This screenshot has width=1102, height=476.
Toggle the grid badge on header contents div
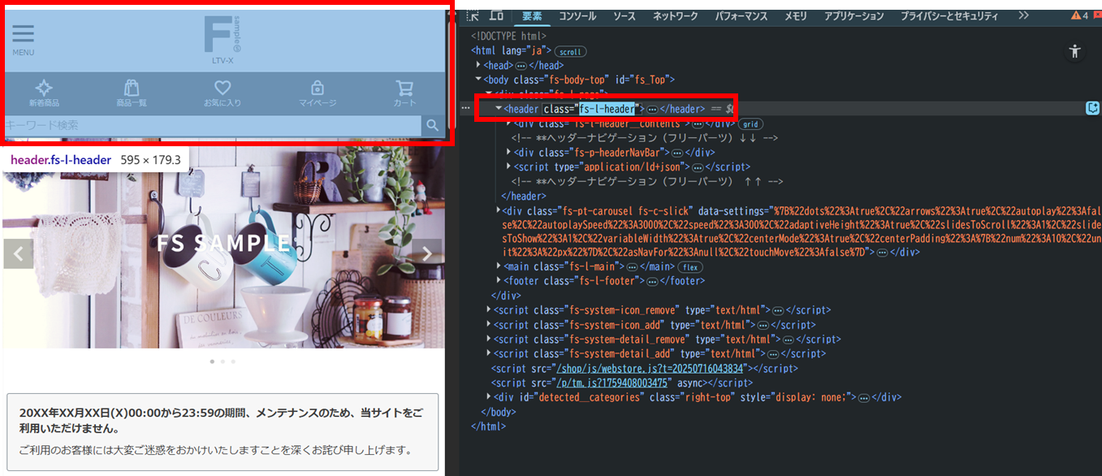(750, 123)
